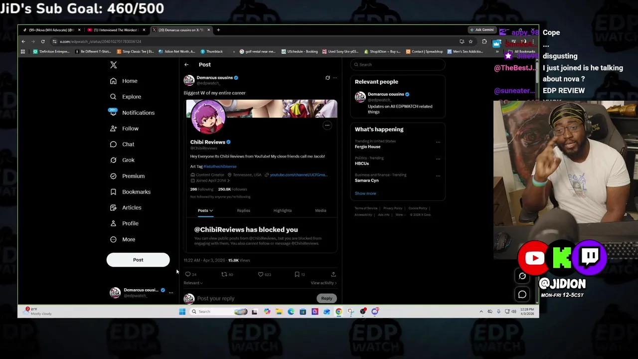
Task: Open the Thumbtack bookmark
Action: tap(212, 51)
